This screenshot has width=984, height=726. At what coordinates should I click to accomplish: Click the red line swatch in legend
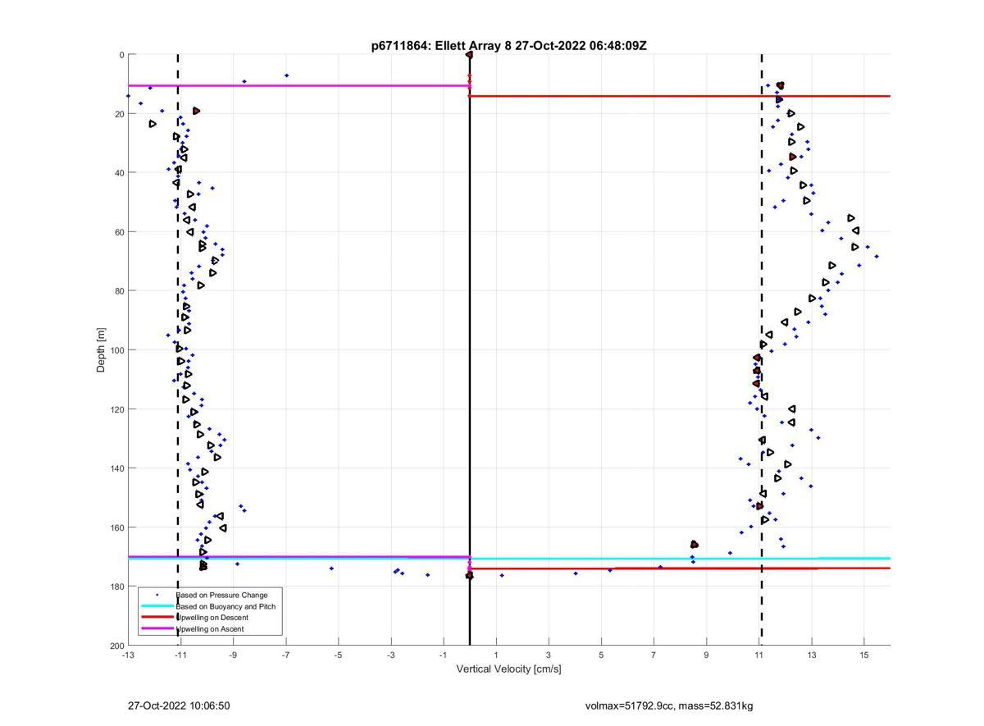coord(157,618)
